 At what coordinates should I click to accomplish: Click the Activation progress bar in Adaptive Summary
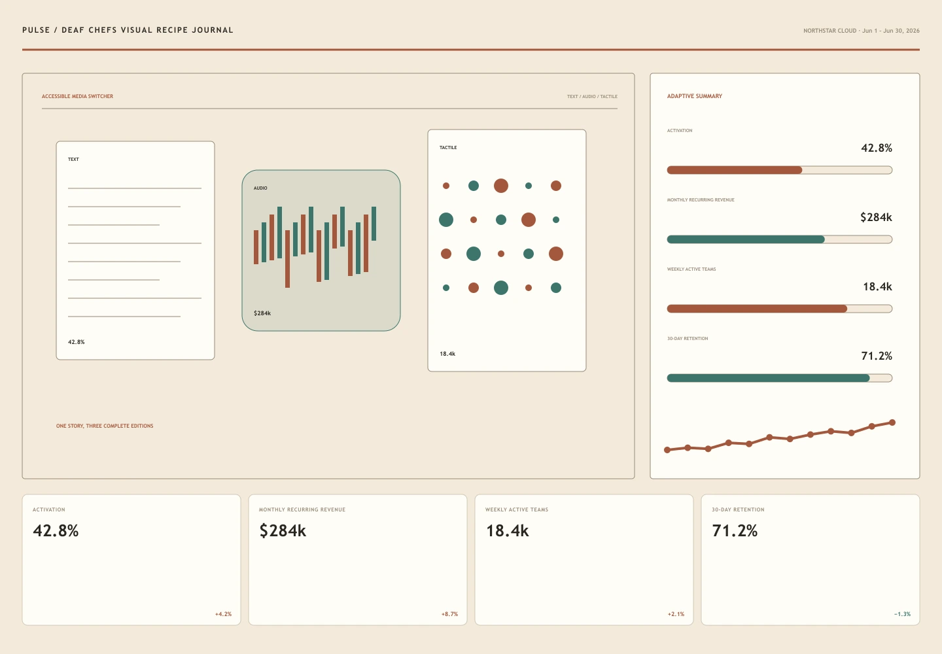tap(780, 170)
